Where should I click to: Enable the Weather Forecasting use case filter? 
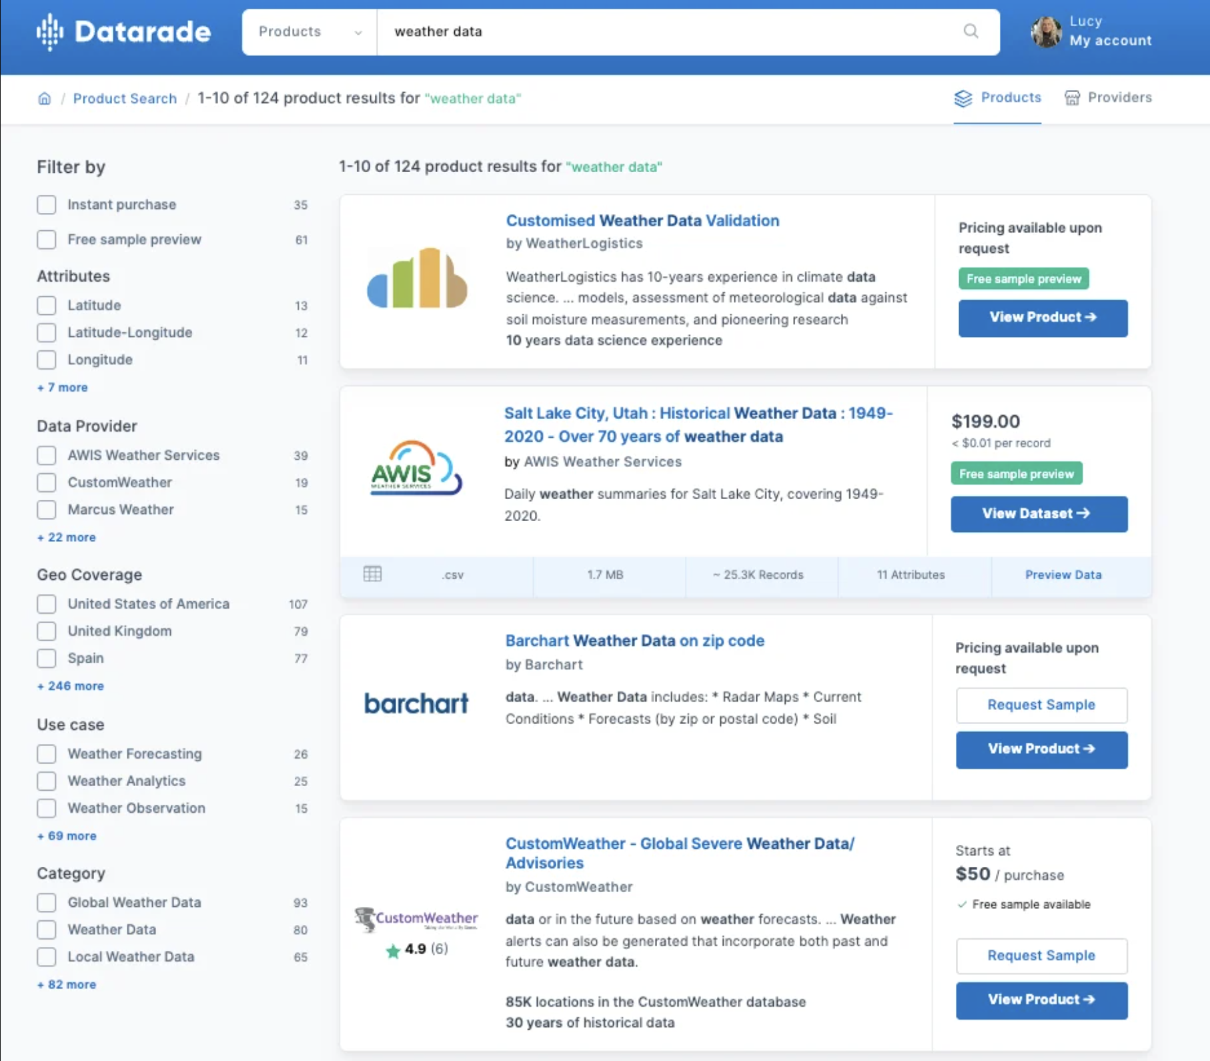pos(46,754)
